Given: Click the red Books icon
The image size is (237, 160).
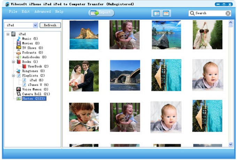Looking at the screenshot, I should pyautogui.click(x=18, y=62).
